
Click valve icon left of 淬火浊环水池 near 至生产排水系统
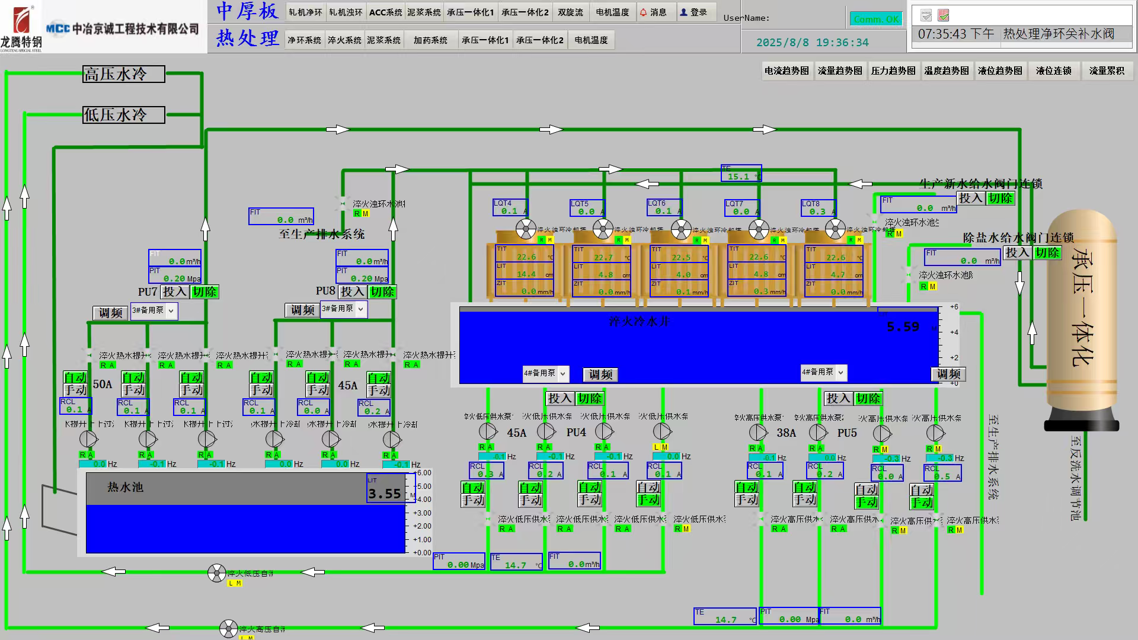point(342,204)
